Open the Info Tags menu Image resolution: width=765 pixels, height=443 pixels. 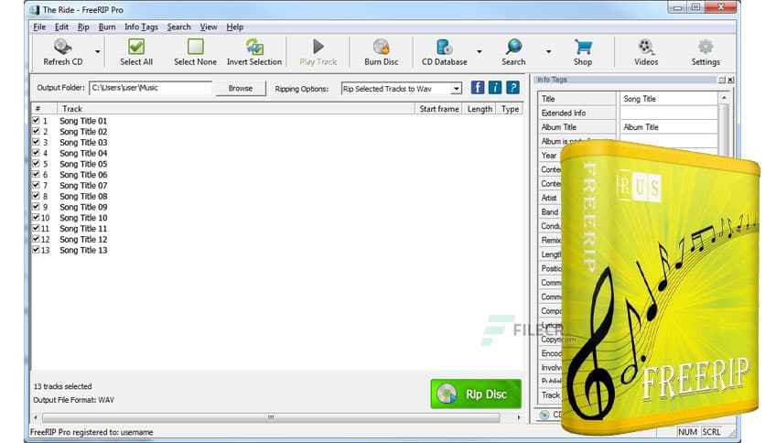click(141, 27)
